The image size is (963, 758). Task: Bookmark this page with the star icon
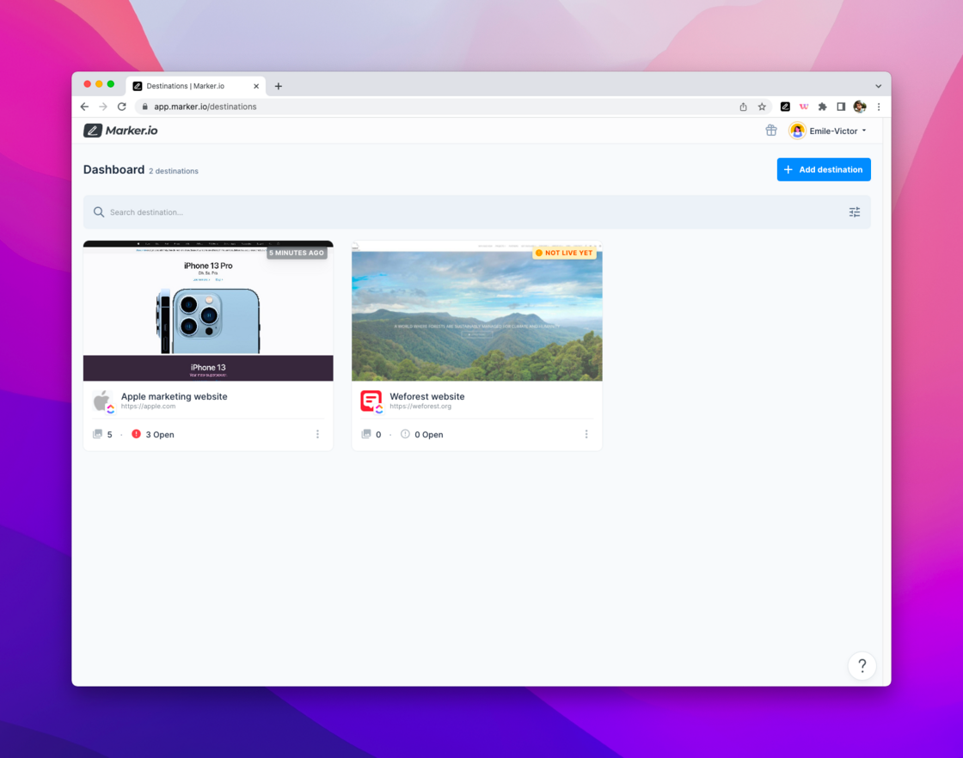coord(762,107)
